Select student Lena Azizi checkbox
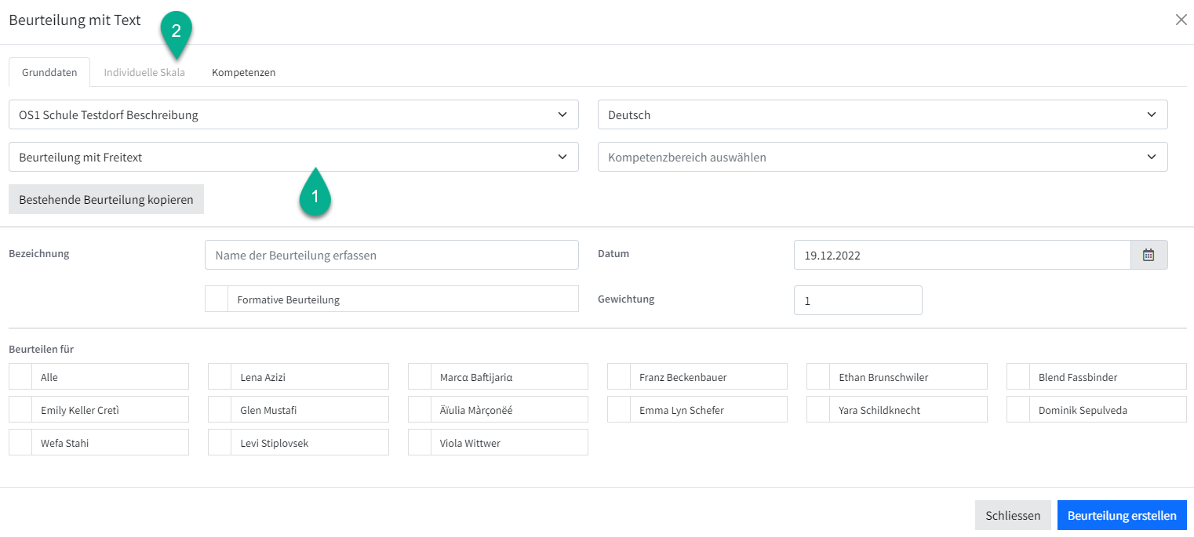Viewport: 1194px width, 537px height. [220, 376]
